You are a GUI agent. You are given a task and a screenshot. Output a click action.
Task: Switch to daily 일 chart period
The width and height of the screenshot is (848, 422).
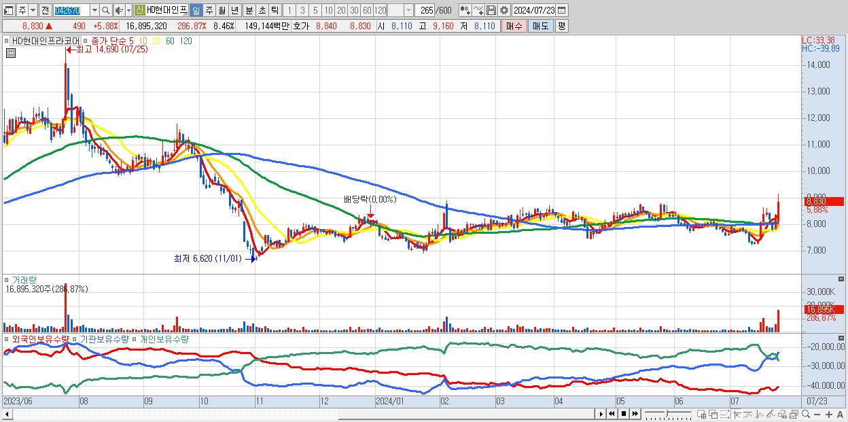pos(196,10)
